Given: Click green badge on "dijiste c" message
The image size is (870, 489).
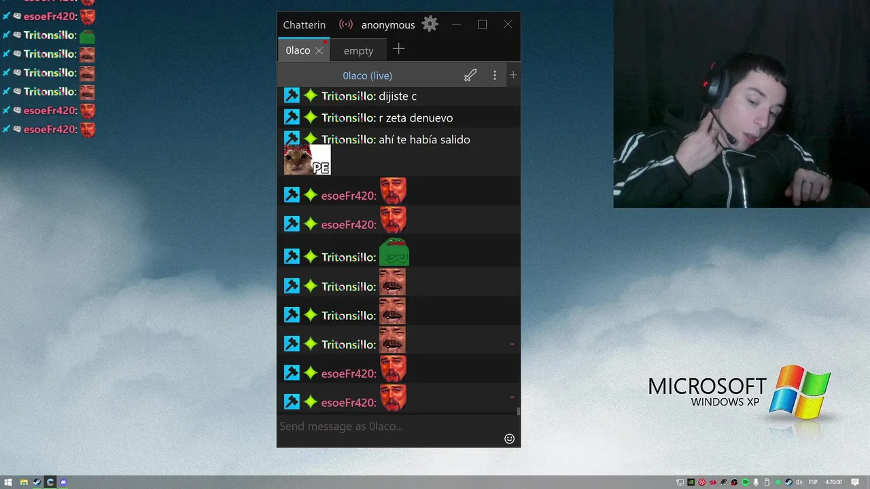Looking at the screenshot, I should (x=310, y=96).
